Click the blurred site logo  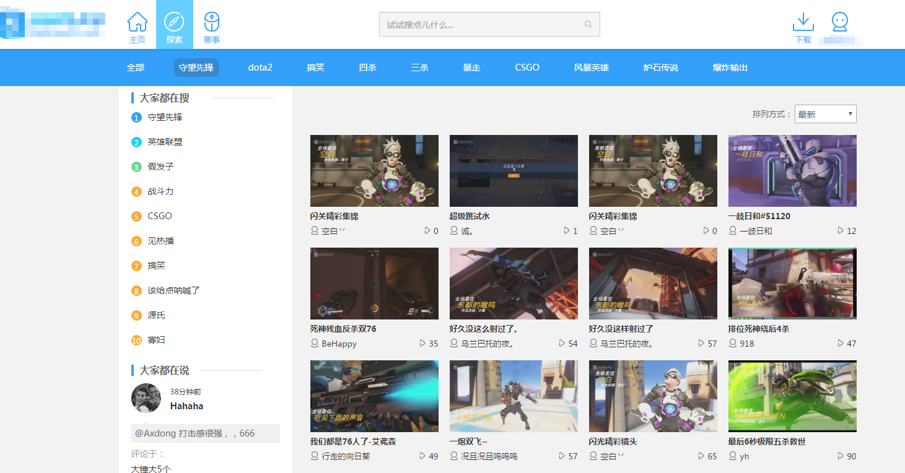tap(53, 23)
